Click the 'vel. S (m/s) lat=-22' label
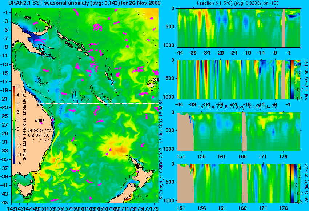 coord(306,184)
